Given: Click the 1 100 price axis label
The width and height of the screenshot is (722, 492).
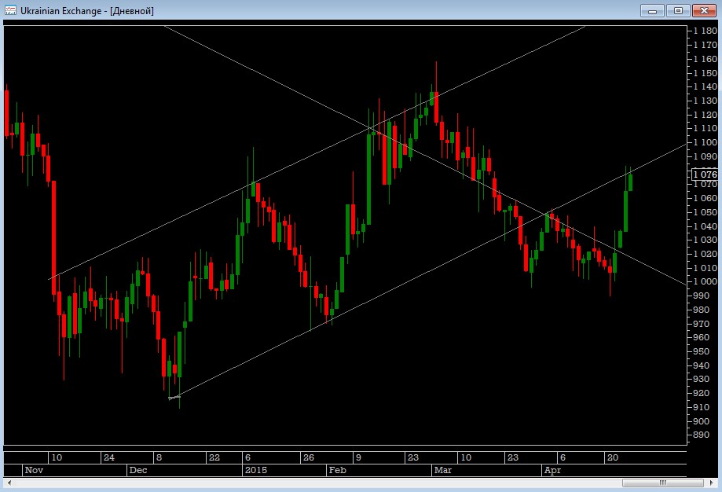Looking at the screenshot, I should pos(705,142).
